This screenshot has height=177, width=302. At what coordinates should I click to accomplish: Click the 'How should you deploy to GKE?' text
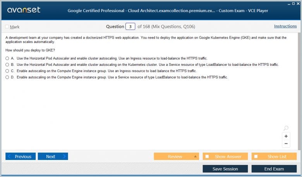click(x=30, y=50)
